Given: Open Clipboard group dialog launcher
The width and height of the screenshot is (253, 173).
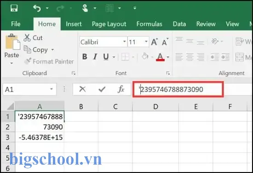Looking at the screenshot, I should [74, 73].
